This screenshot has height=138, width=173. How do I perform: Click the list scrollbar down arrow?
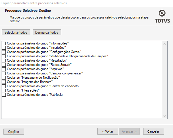[165, 116]
